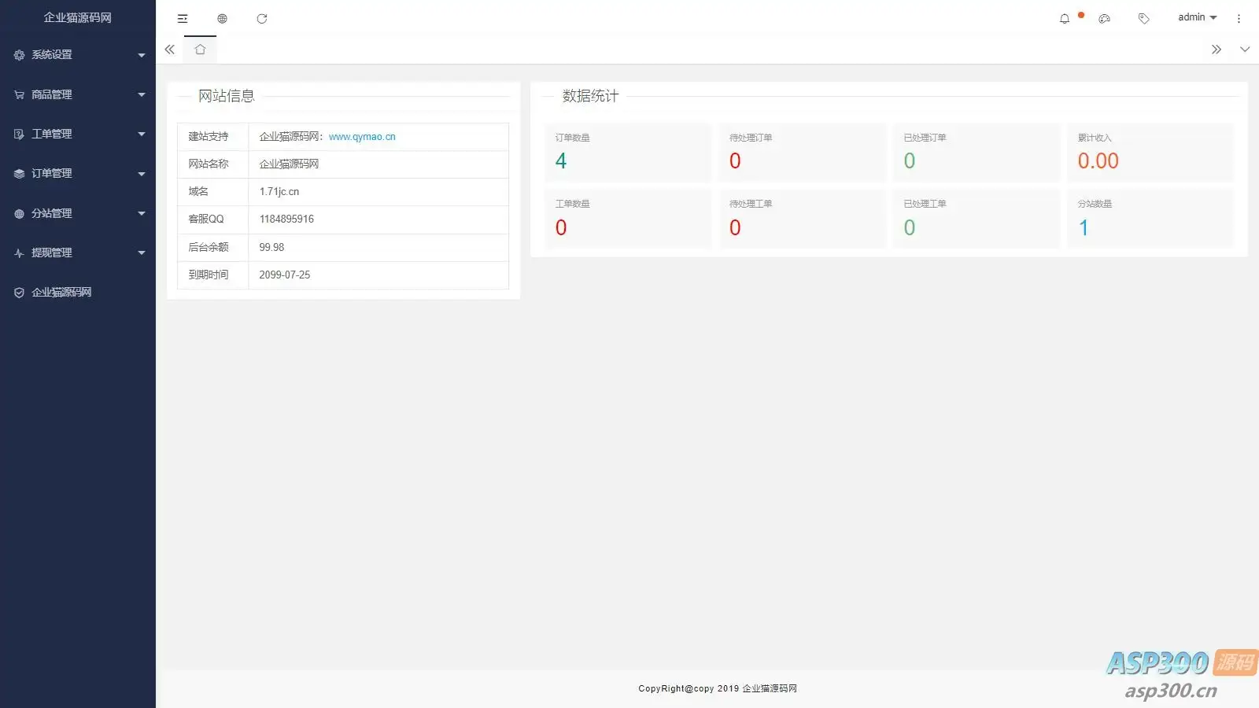Click the 工单管理 document icon
The image size is (1259, 708).
(19, 134)
